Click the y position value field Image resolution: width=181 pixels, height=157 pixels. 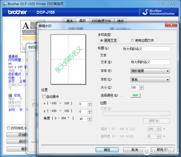point(83,111)
